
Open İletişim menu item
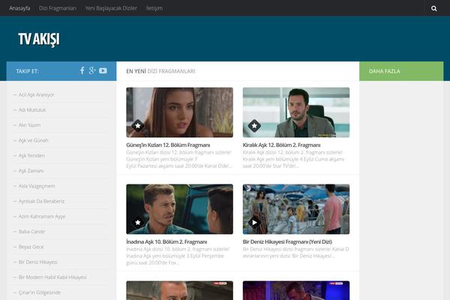pyautogui.click(x=154, y=8)
